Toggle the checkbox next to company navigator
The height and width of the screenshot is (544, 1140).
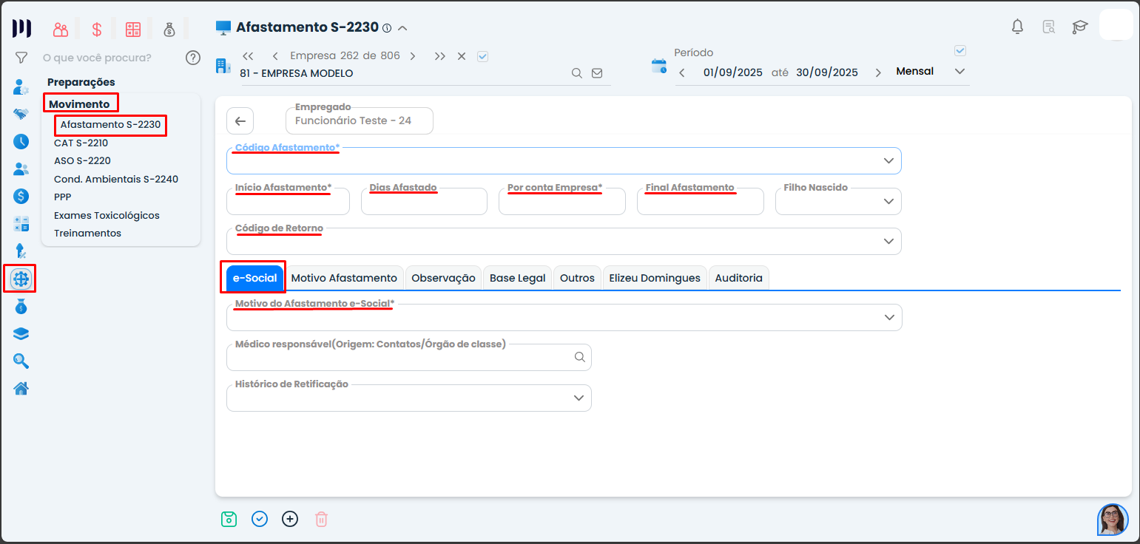click(483, 56)
